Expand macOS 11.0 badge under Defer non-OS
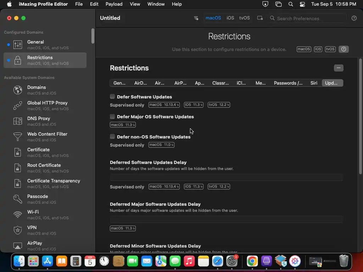 click(x=161, y=145)
